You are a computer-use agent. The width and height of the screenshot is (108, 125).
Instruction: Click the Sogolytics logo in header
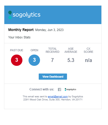click(24, 15)
